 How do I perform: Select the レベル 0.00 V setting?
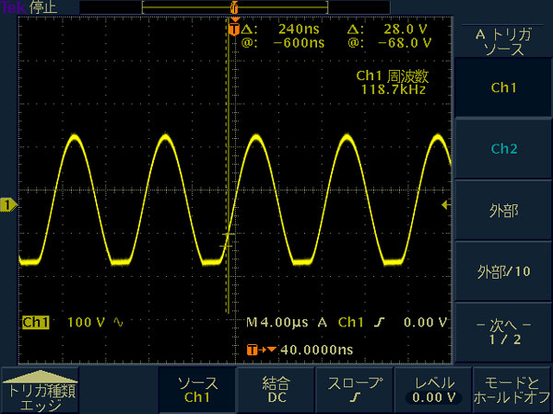(x=432, y=391)
